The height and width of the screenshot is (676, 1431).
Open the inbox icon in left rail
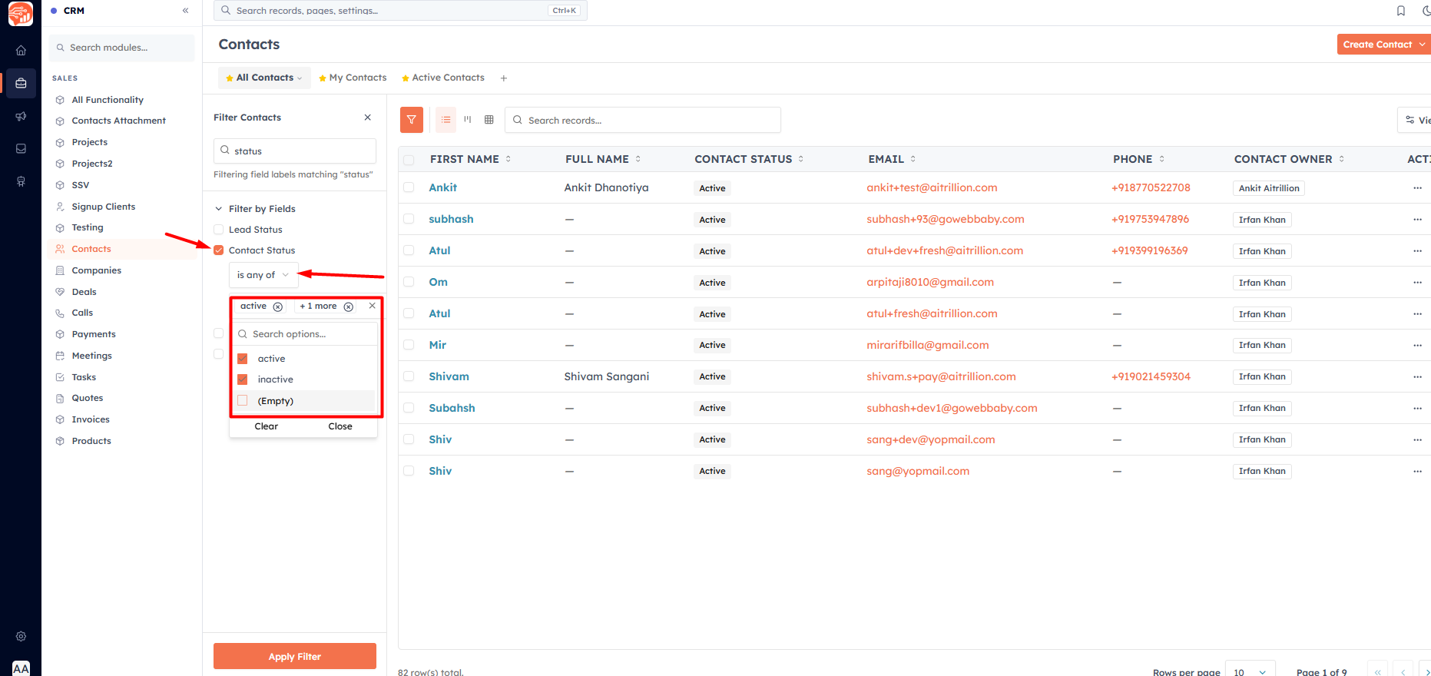[21, 148]
